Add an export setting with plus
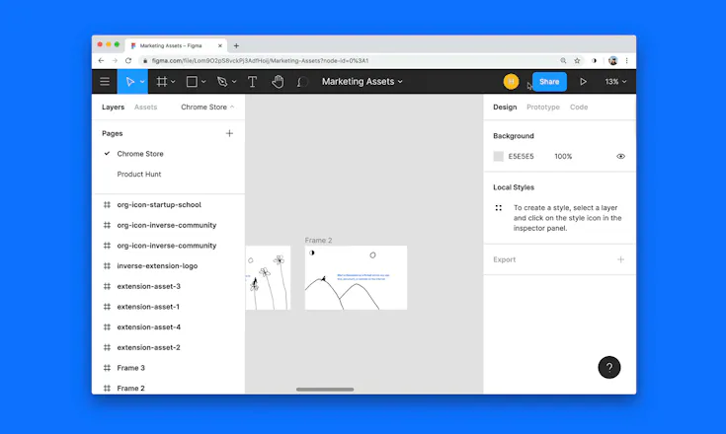726x434 pixels. click(620, 259)
